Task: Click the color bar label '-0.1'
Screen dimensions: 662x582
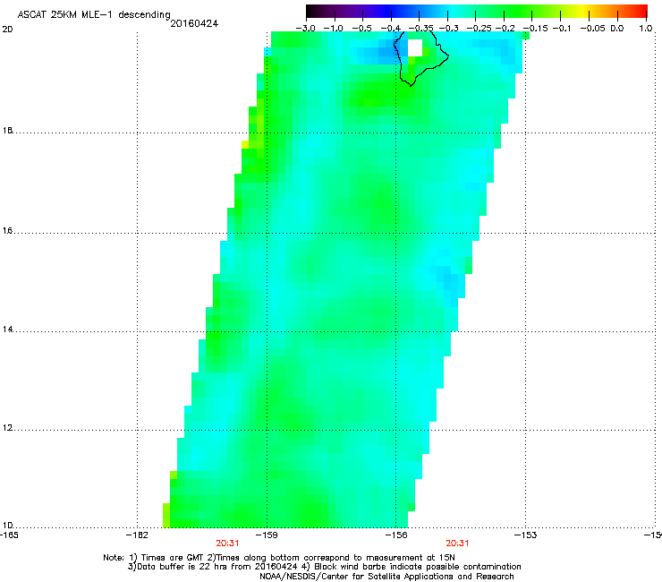Action: (x=561, y=29)
